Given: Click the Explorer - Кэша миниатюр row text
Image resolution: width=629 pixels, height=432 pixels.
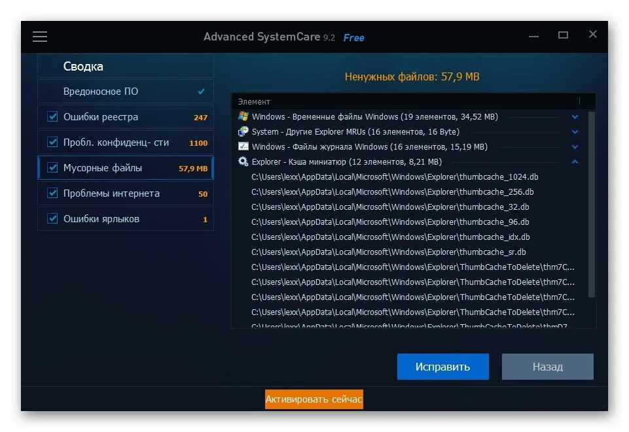Looking at the screenshot, I should point(347,161).
